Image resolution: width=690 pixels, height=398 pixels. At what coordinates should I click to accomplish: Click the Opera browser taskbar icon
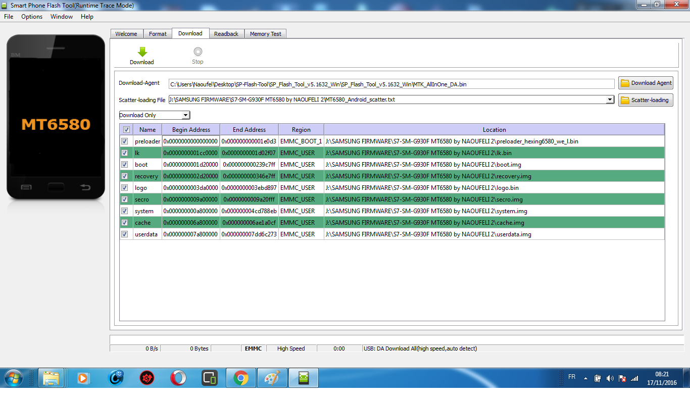click(177, 378)
